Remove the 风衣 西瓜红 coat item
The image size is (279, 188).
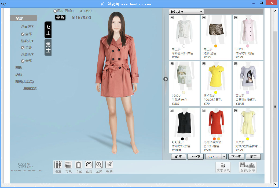[55, 11]
